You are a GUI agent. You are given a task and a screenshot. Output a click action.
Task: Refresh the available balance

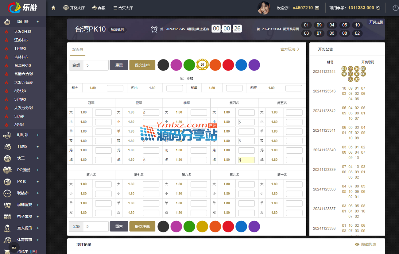(x=378, y=8)
